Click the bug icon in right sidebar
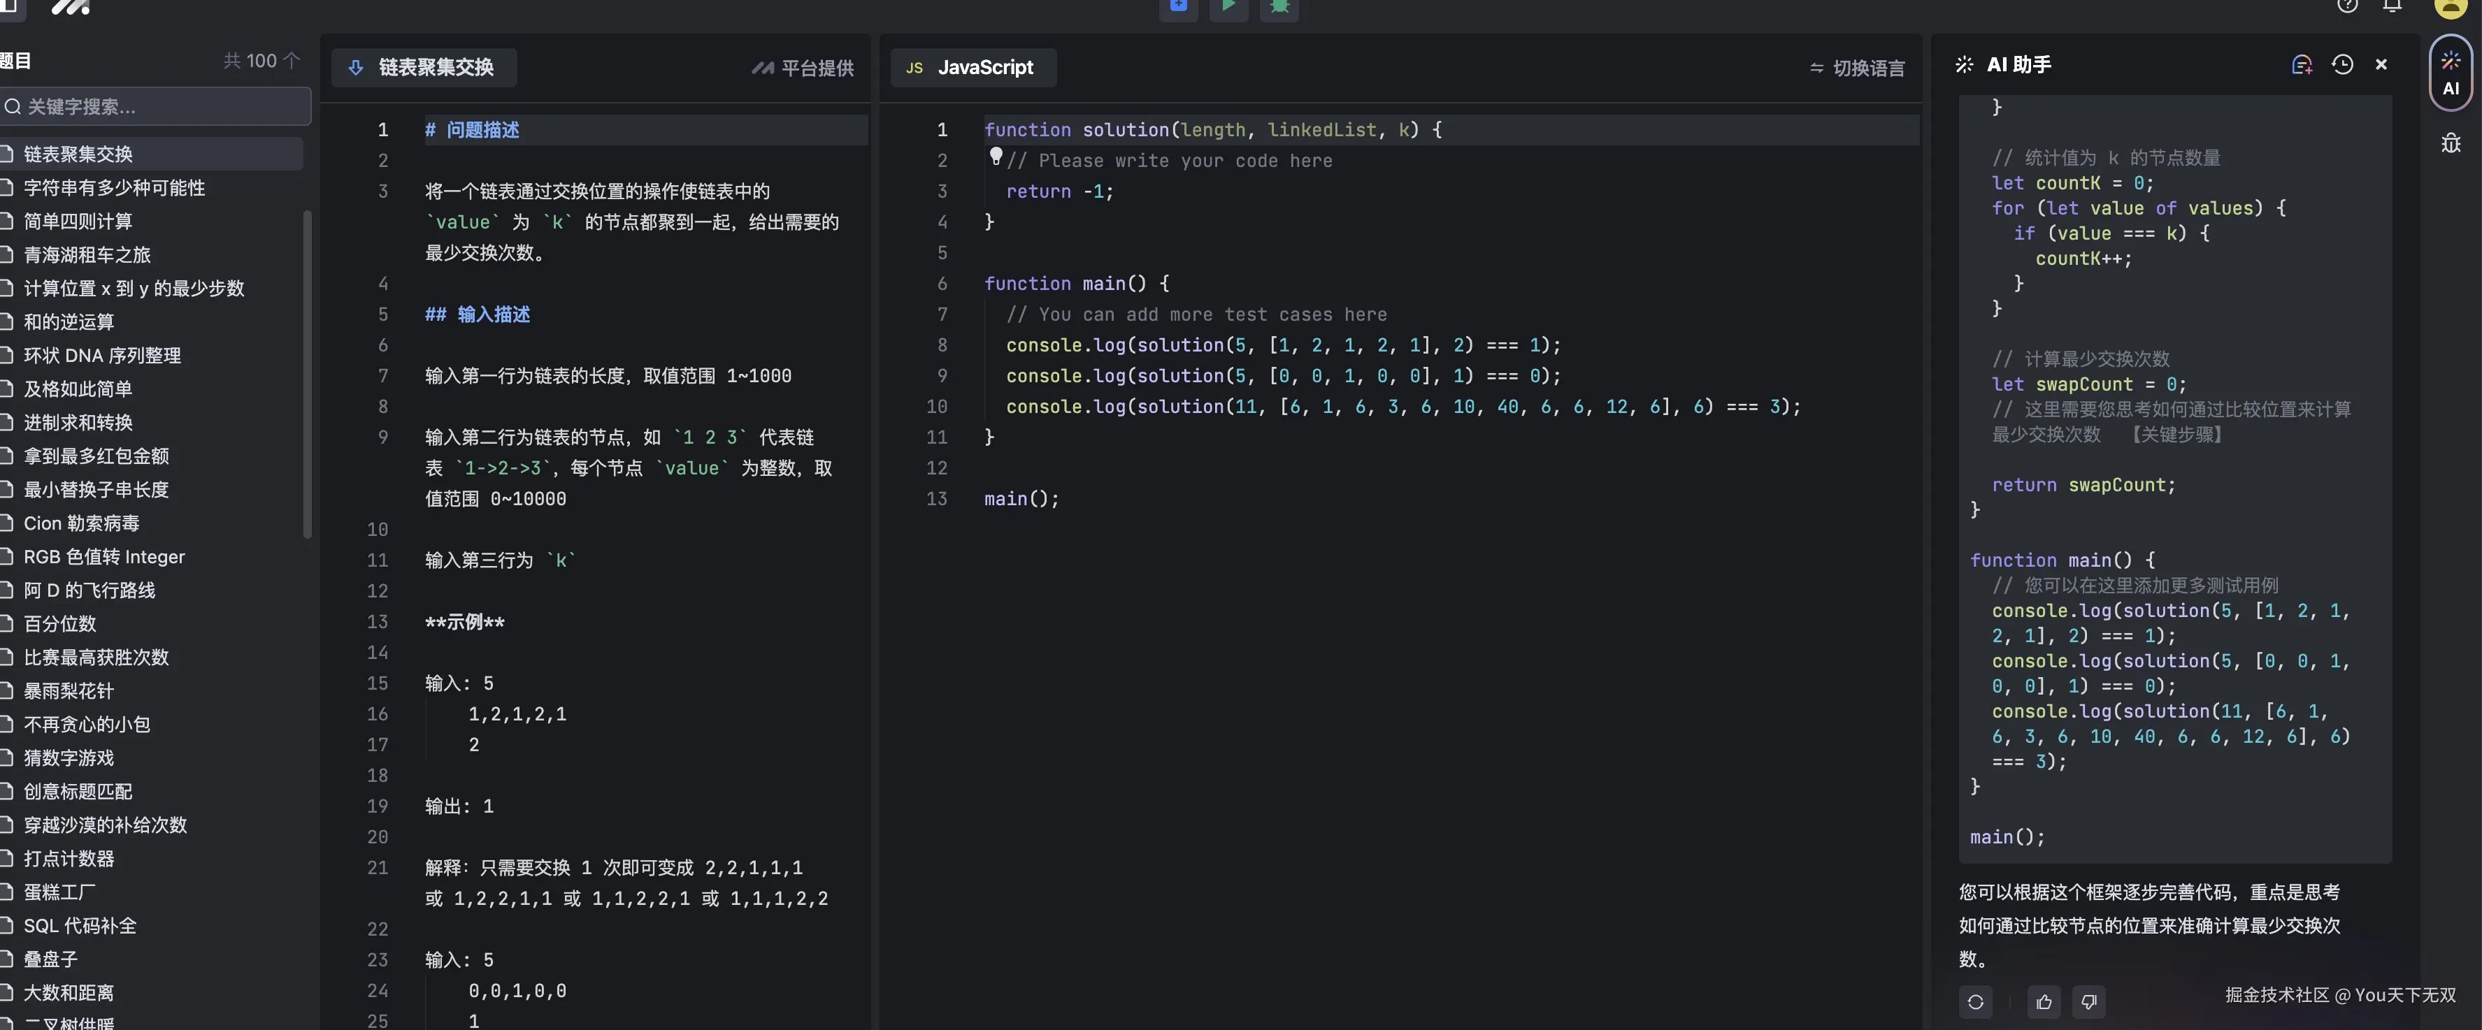Screen dimensions: 2482x1030 tap(2451, 143)
